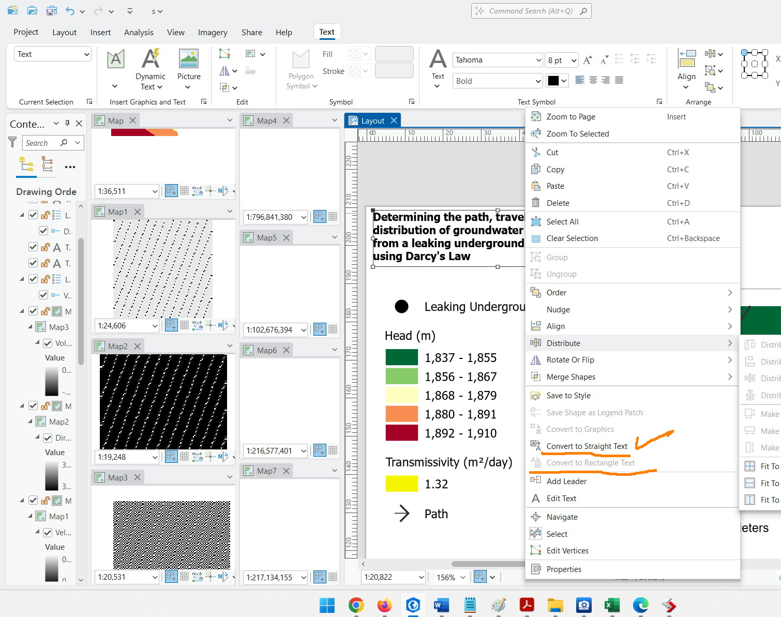Click the Increase Font Size button
Viewport: 781px width, 617px height.
coord(588,59)
